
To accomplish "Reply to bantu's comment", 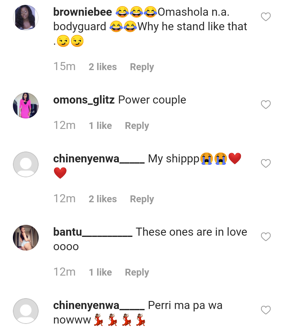I will point(137,272).
